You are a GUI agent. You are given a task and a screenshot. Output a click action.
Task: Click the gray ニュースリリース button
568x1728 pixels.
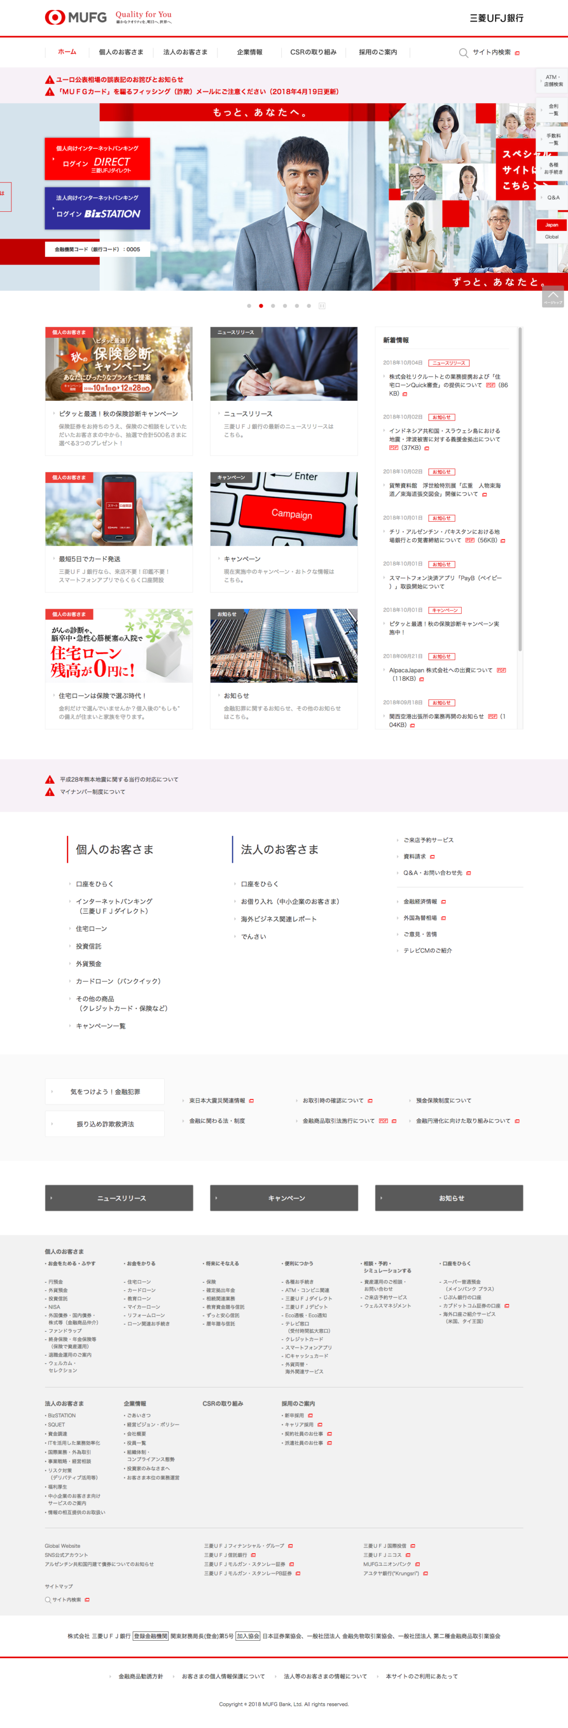(x=119, y=1197)
